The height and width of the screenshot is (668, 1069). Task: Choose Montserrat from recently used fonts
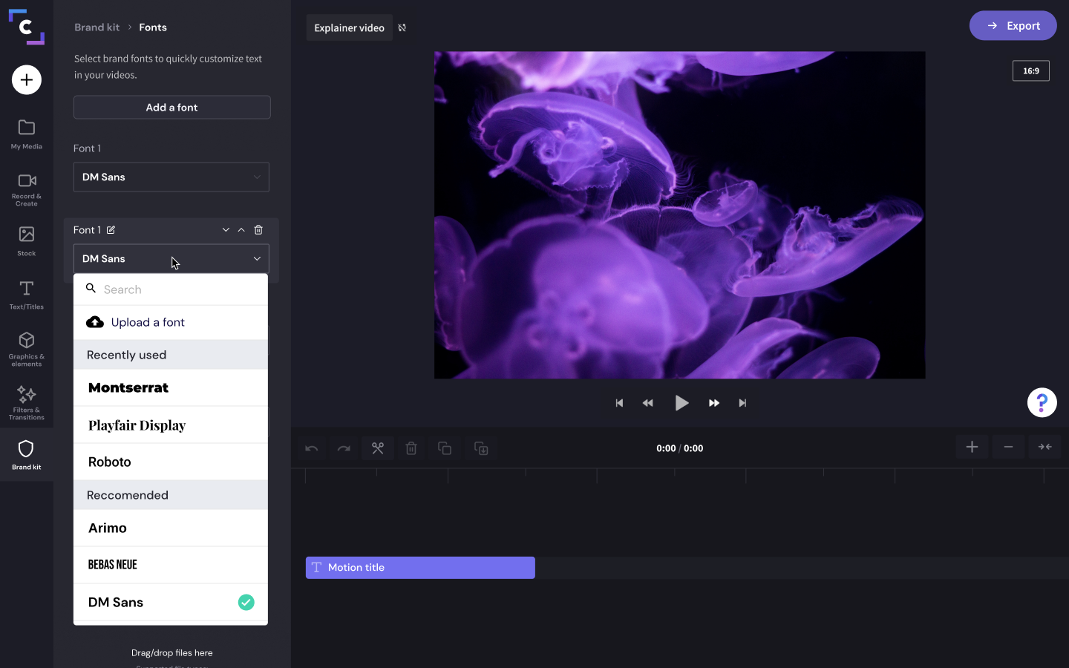[171, 387]
